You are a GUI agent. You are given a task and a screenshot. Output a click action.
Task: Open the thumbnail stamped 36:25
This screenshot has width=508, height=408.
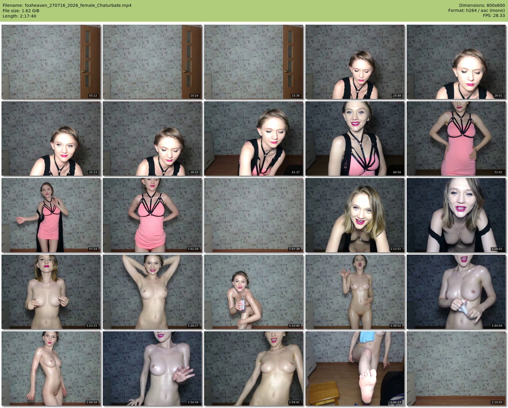(x=152, y=138)
